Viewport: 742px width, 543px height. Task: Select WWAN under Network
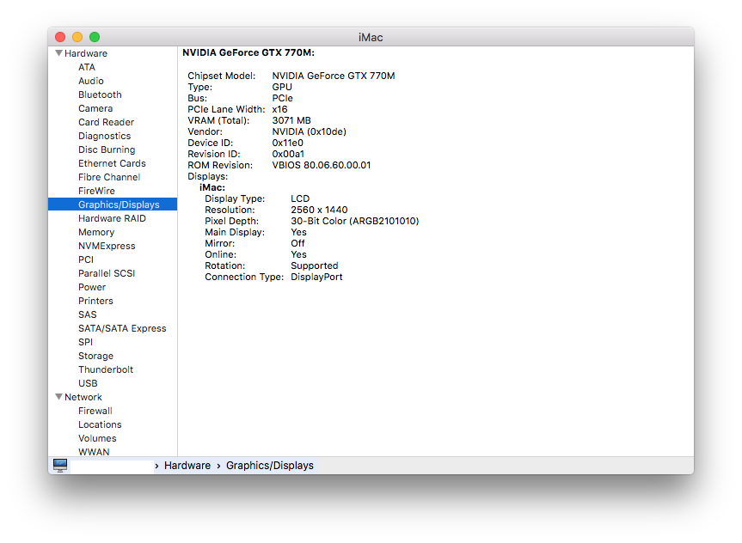[x=94, y=452]
